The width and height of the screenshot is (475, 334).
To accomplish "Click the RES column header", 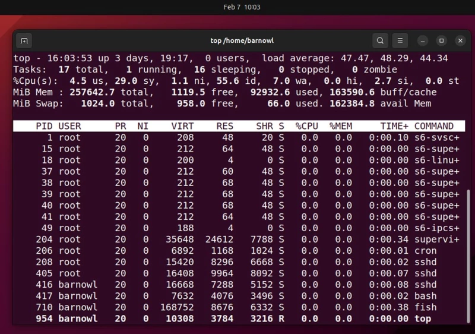I will [225, 126].
